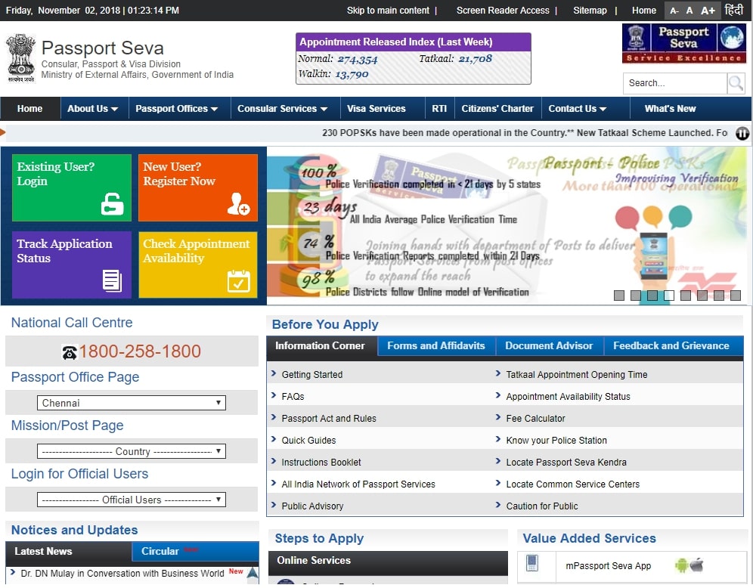Select the sixth slideshow indicator square

pos(702,296)
